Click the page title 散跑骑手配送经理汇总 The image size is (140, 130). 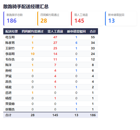click(x=26, y=6)
